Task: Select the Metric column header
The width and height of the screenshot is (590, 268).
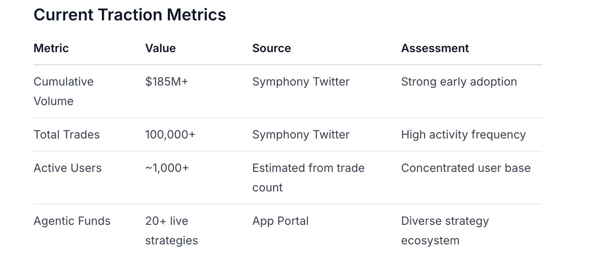Action: click(51, 48)
